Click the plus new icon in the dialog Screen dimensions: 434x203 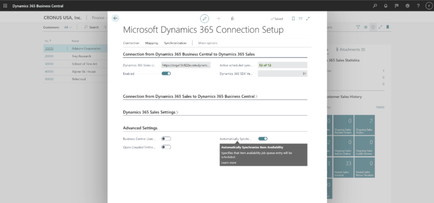(219, 19)
